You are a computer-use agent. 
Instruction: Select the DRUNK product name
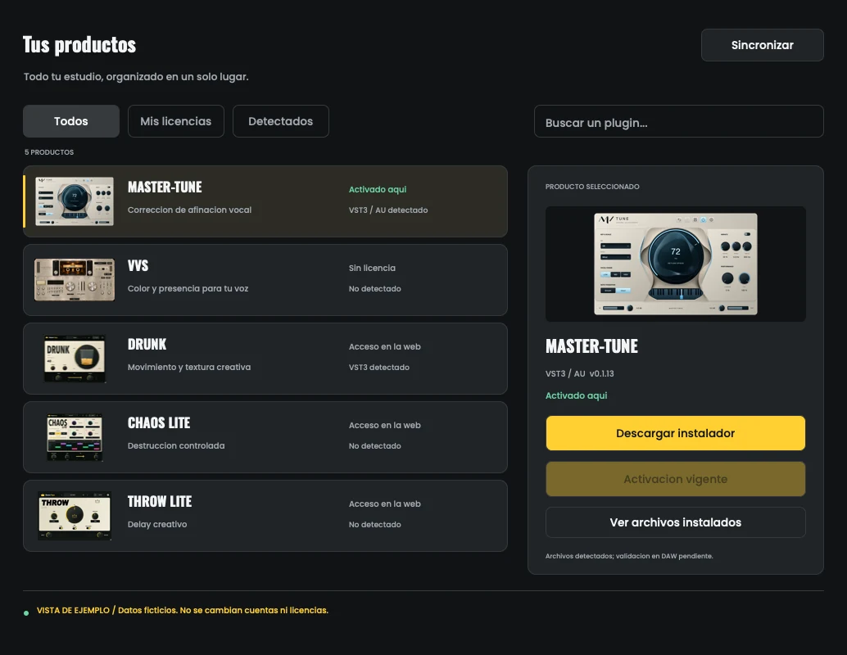click(147, 345)
